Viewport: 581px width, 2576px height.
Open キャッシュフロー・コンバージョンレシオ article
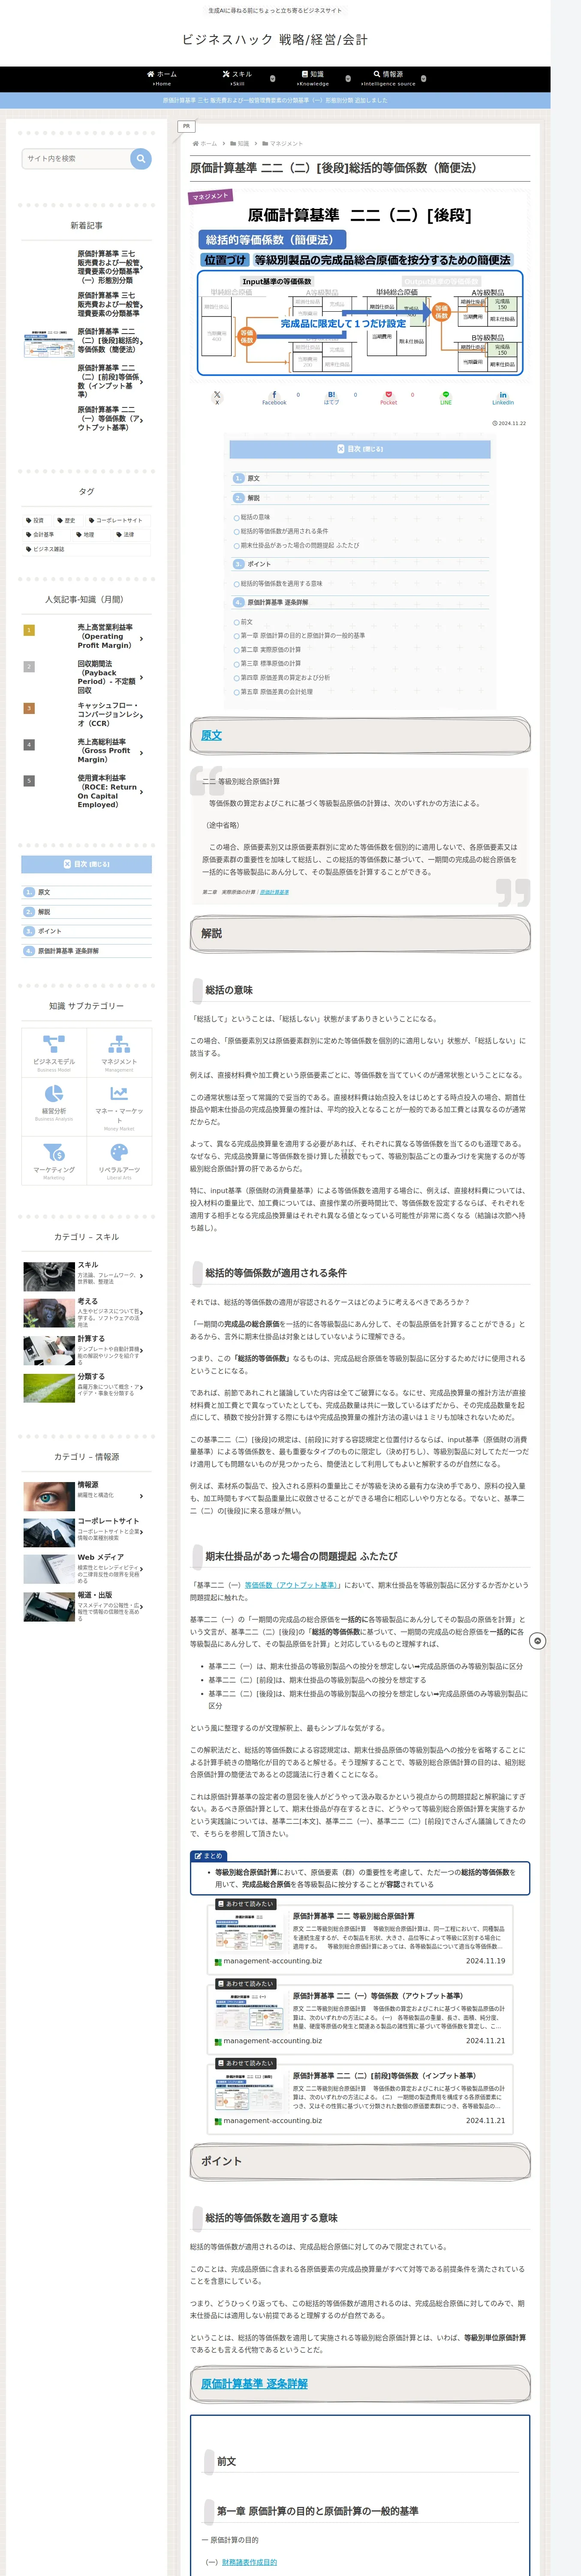(x=87, y=714)
